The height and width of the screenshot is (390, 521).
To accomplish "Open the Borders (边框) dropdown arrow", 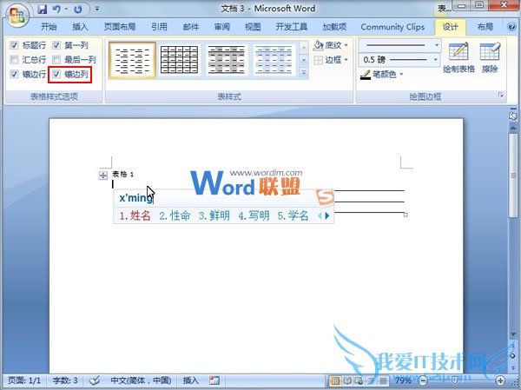I will coord(346,60).
